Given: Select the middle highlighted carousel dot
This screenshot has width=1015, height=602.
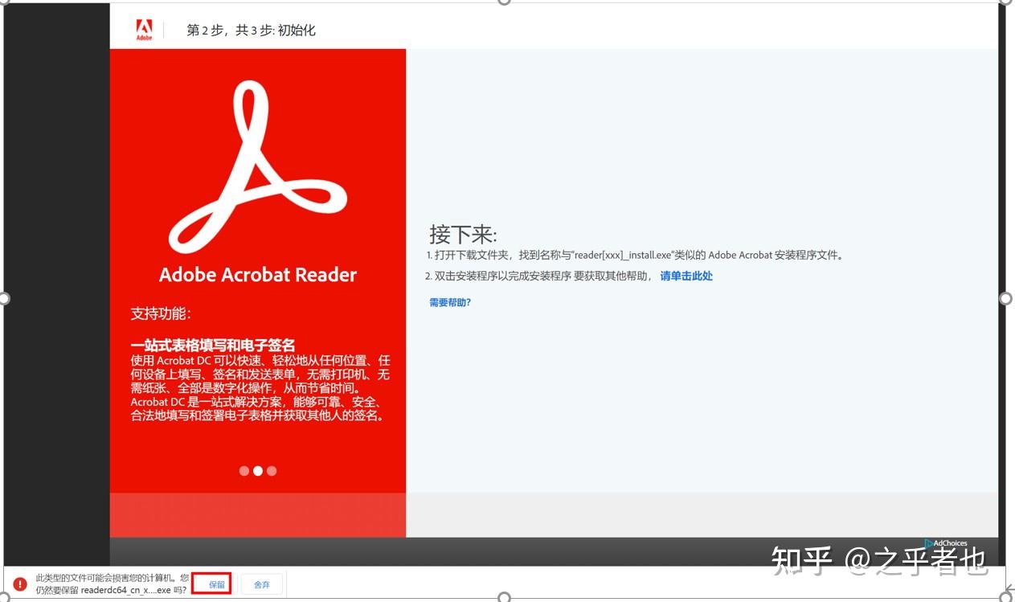Looking at the screenshot, I should [x=258, y=471].
